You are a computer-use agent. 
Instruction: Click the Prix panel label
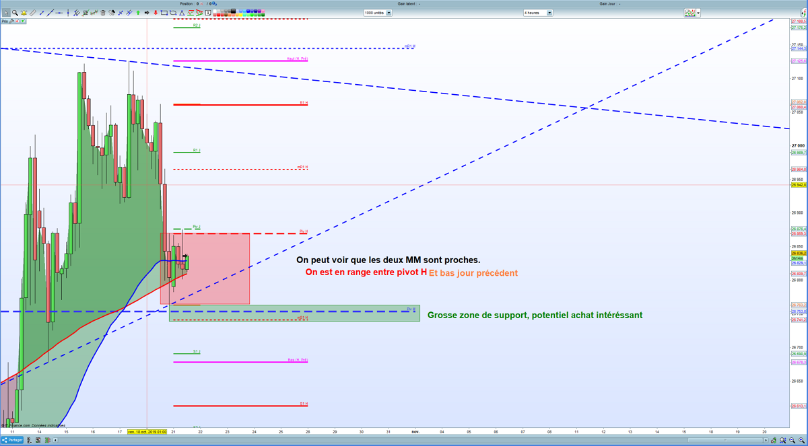[5, 22]
